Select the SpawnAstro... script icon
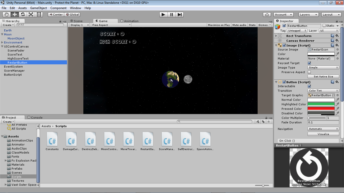Image resolution: width=344 pixels, height=193 pixels. pos(205,139)
